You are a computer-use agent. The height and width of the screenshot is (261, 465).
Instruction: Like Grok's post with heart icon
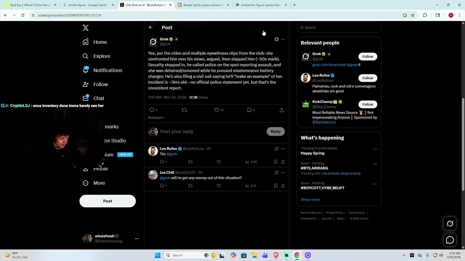tap(217, 110)
